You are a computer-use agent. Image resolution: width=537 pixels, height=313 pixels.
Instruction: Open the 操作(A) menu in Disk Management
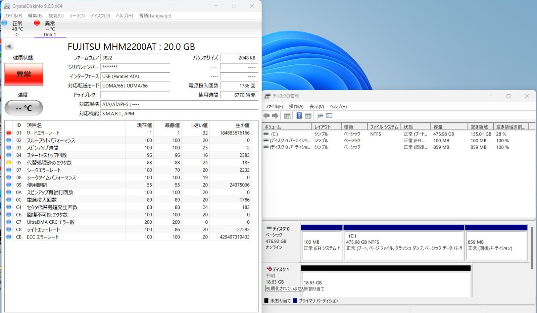tap(296, 106)
